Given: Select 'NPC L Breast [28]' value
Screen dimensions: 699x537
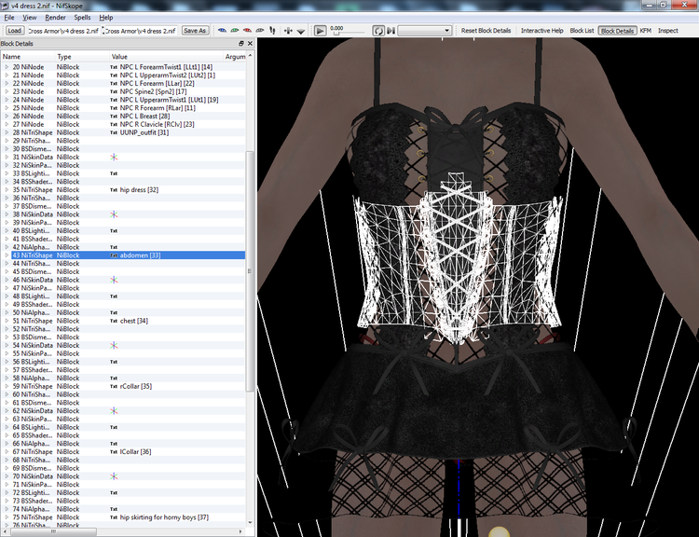Looking at the screenshot, I should (144, 116).
